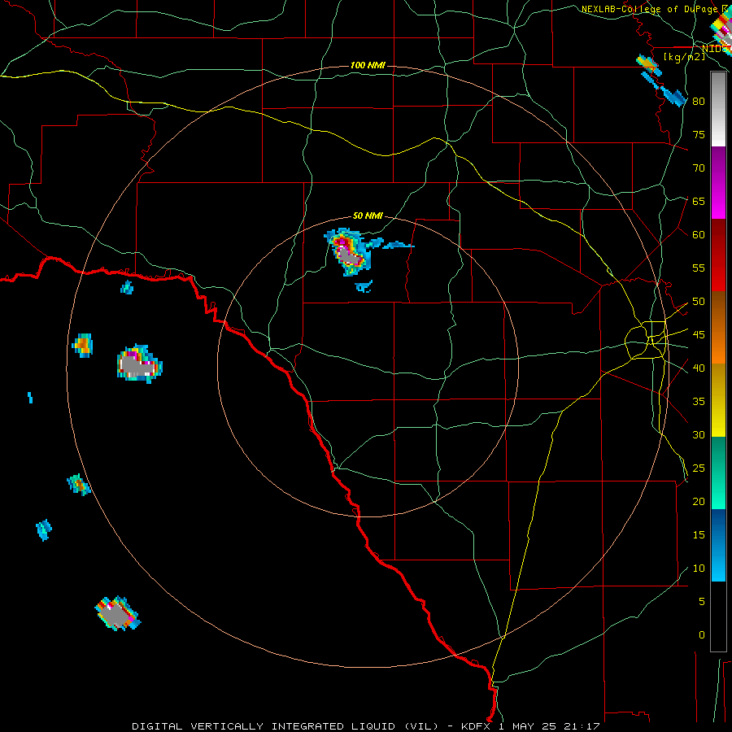
Task: Pick the white-gray top band of the VIL legend
Action: [x=718, y=110]
